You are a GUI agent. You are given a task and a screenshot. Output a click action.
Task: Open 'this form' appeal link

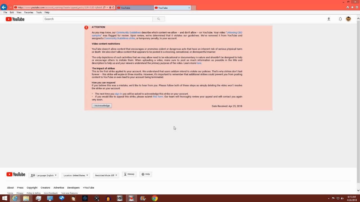158,97
